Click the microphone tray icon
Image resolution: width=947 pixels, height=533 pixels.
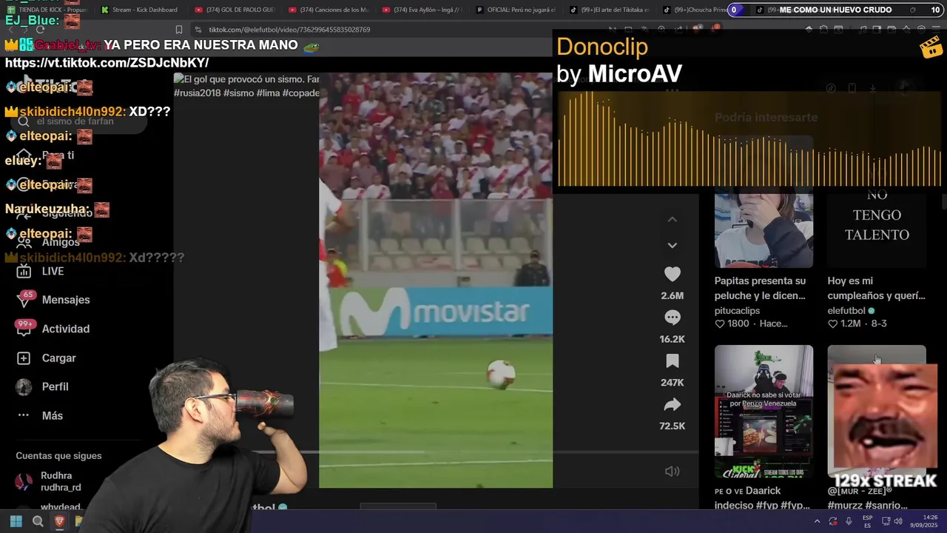(x=849, y=521)
